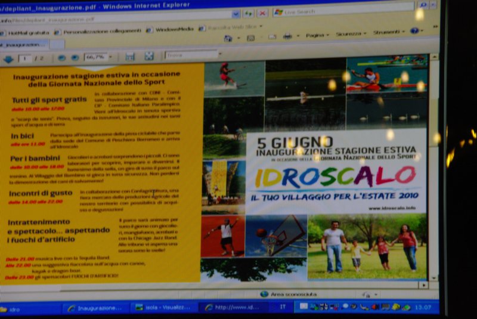Open the PDF zoom percentage dropdown
Viewport: 477px width, 319px height.
click(110, 57)
